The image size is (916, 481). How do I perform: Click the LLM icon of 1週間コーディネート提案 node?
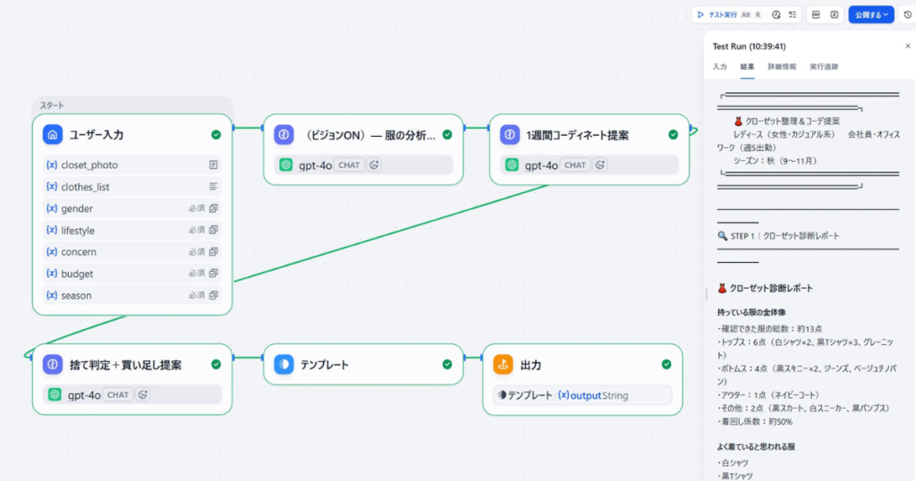click(509, 135)
